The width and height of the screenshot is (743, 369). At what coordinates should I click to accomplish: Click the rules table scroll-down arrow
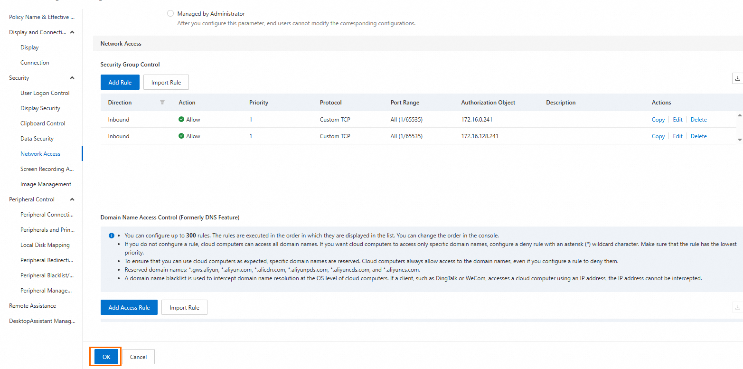[740, 140]
